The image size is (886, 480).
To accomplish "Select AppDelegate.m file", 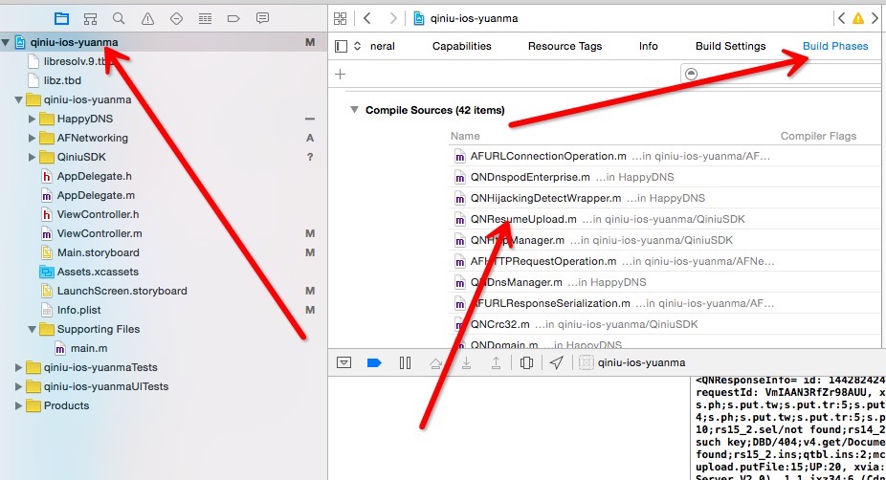I will 96,195.
